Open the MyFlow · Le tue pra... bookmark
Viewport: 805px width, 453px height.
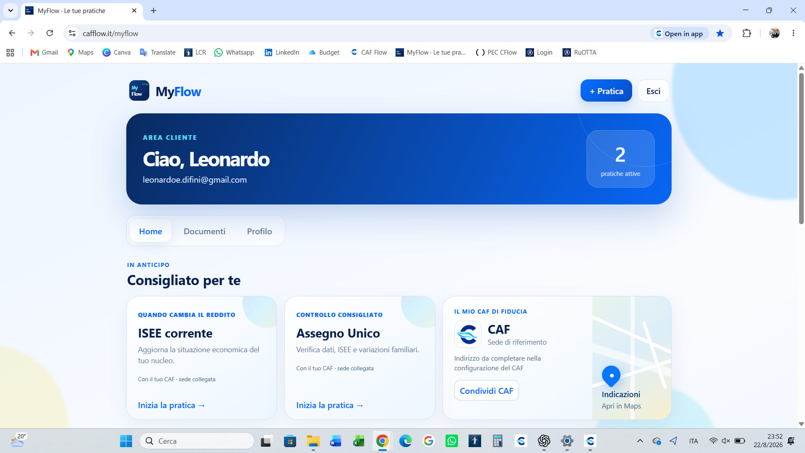click(430, 52)
